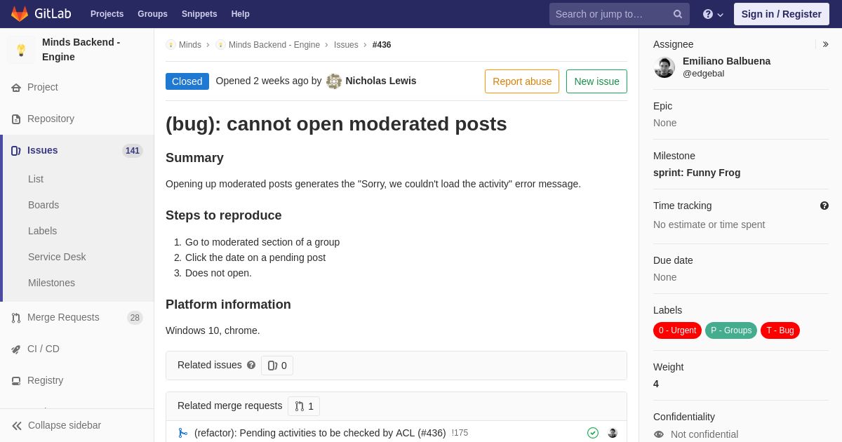Click the related merge requests count badge

(x=304, y=406)
